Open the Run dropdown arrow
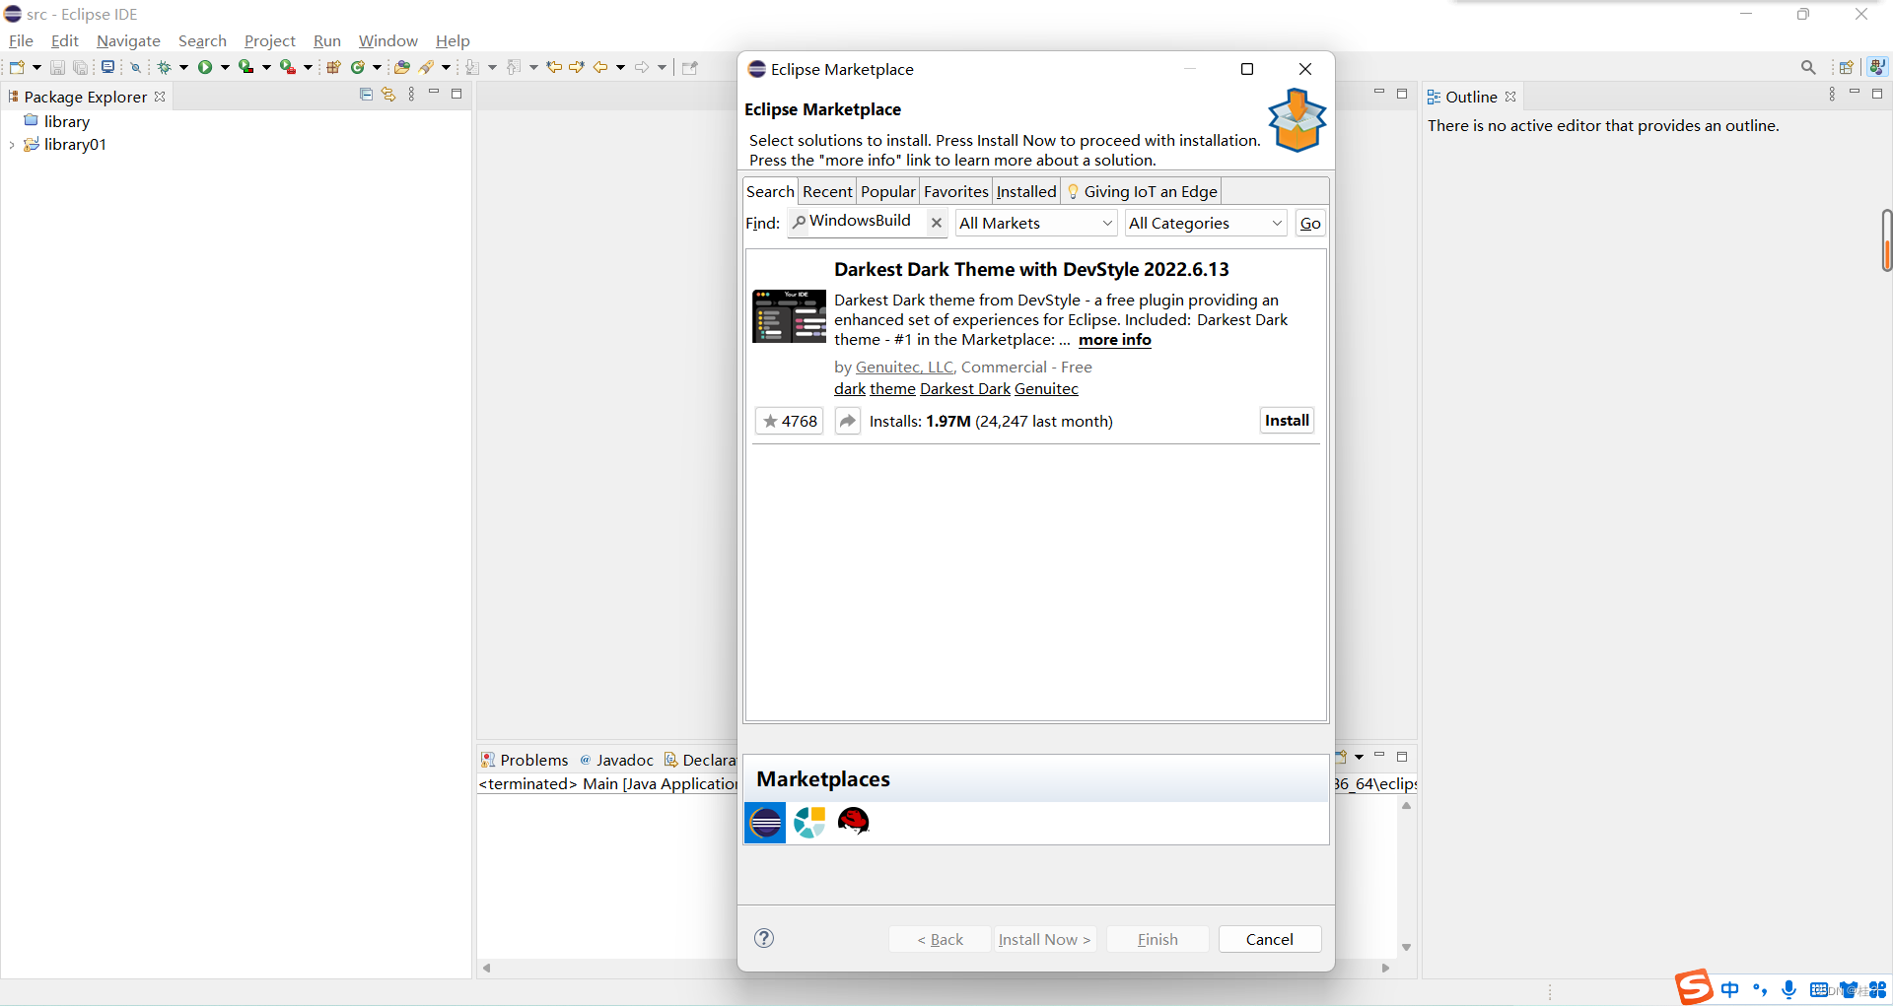 click(225, 67)
